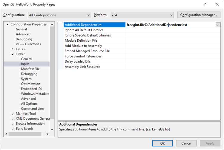Select the Additional Dependencies property row
Image resolution: width=224 pixels, height=150 pixels.
pos(94,25)
